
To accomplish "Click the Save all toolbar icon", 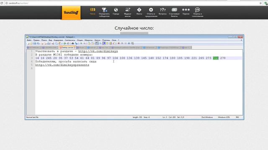I will point(38,43).
